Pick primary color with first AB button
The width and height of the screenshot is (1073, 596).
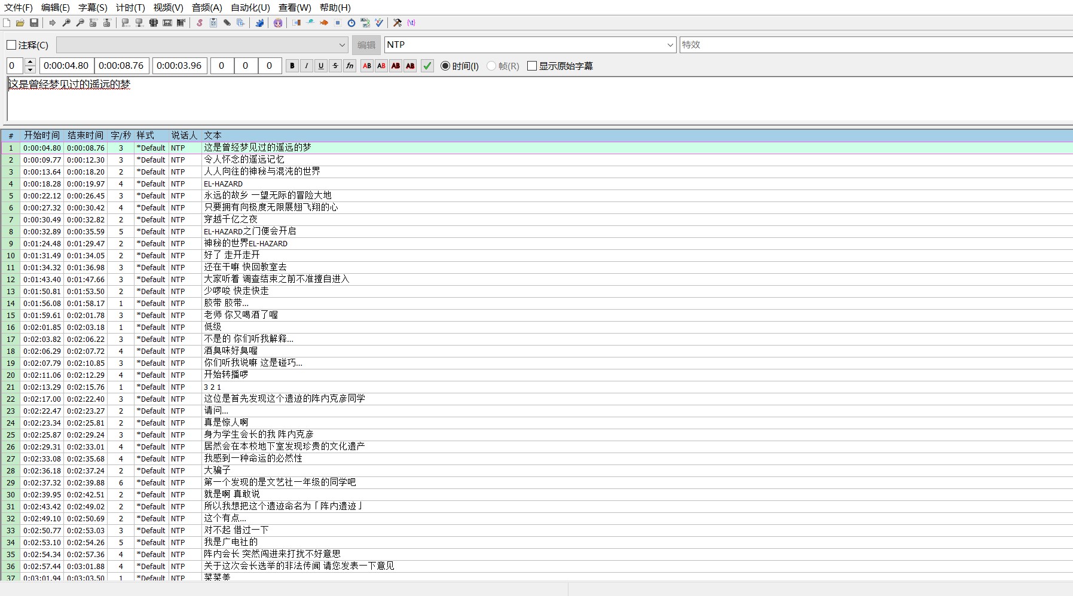point(367,66)
